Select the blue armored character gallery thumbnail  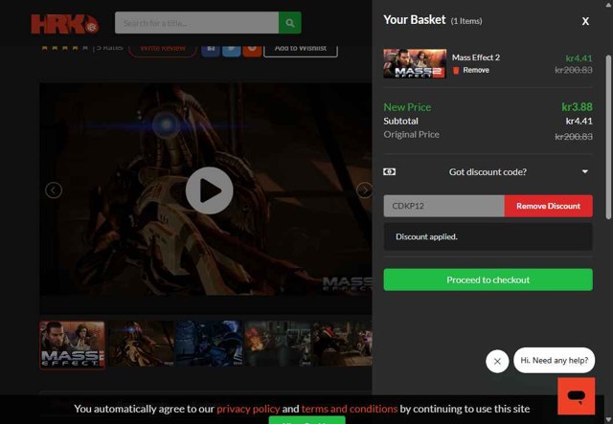209,344
